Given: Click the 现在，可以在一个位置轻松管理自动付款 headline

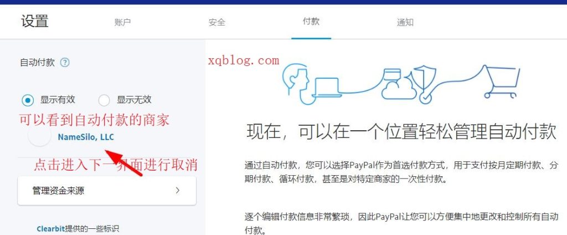Looking at the screenshot, I should [401, 131].
